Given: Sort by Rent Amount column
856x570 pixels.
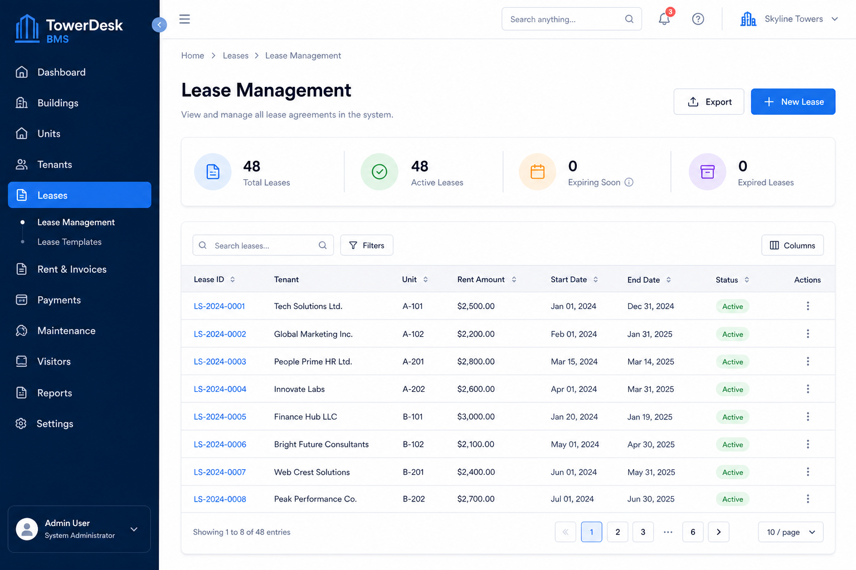Looking at the screenshot, I should (514, 279).
